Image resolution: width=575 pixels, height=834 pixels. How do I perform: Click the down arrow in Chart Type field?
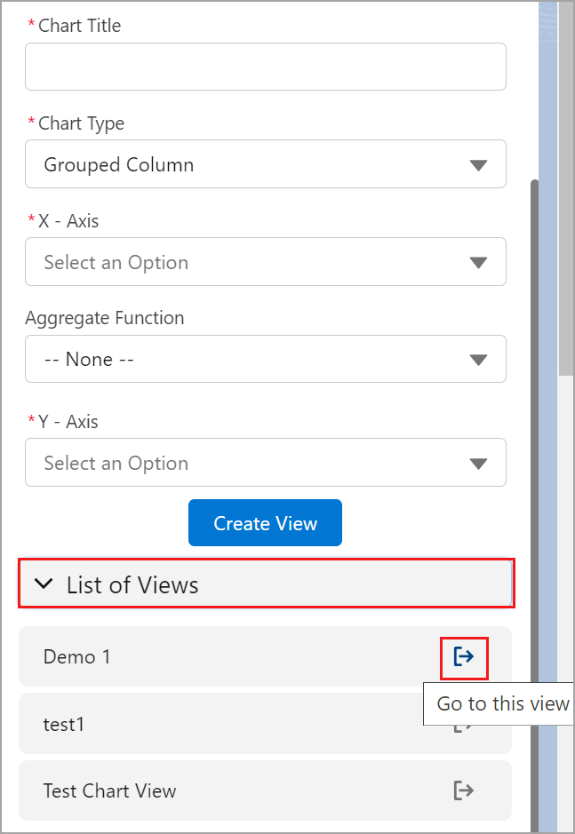[478, 165]
